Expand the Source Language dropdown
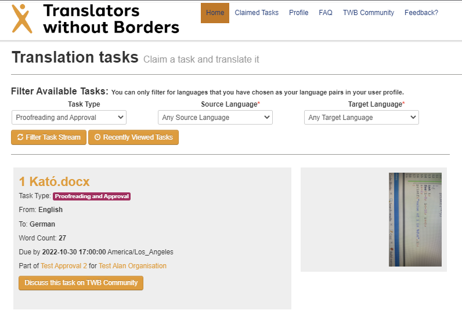This screenshot has width=462, height=310. (x=215, y=118)
